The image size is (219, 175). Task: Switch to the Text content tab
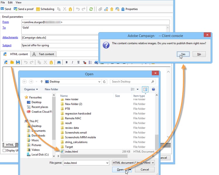coord(44,54)
